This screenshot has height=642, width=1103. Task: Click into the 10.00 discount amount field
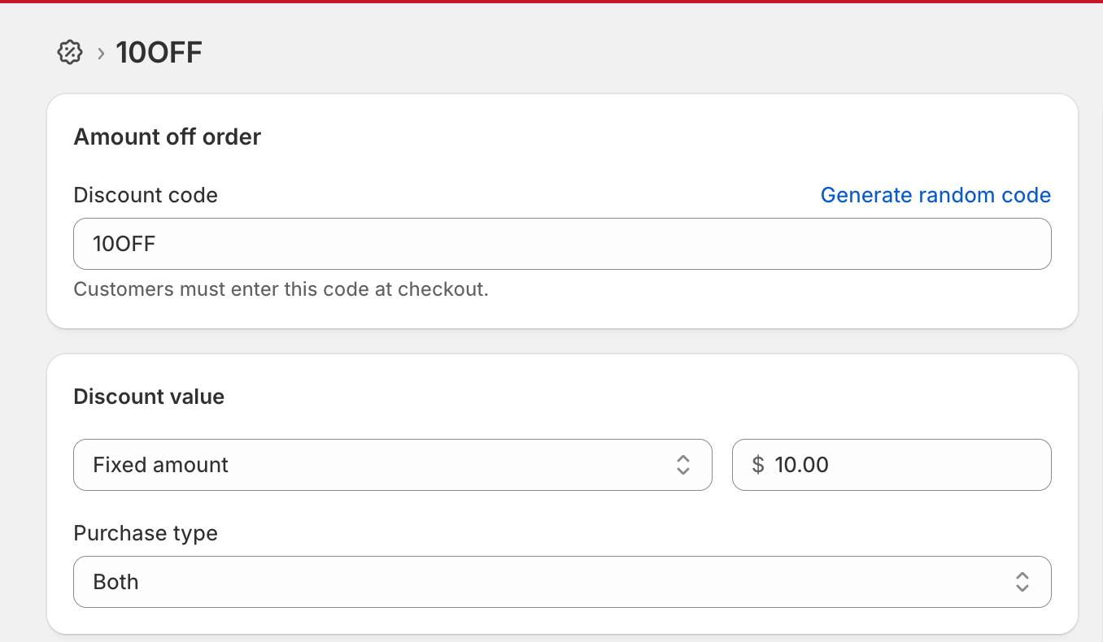pyautogui.click(x=903, y=465)
